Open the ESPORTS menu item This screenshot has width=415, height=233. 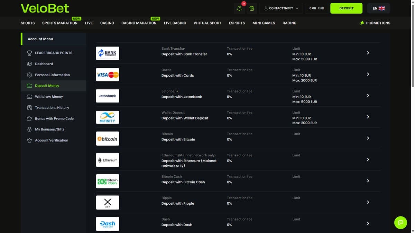point(237,23)
